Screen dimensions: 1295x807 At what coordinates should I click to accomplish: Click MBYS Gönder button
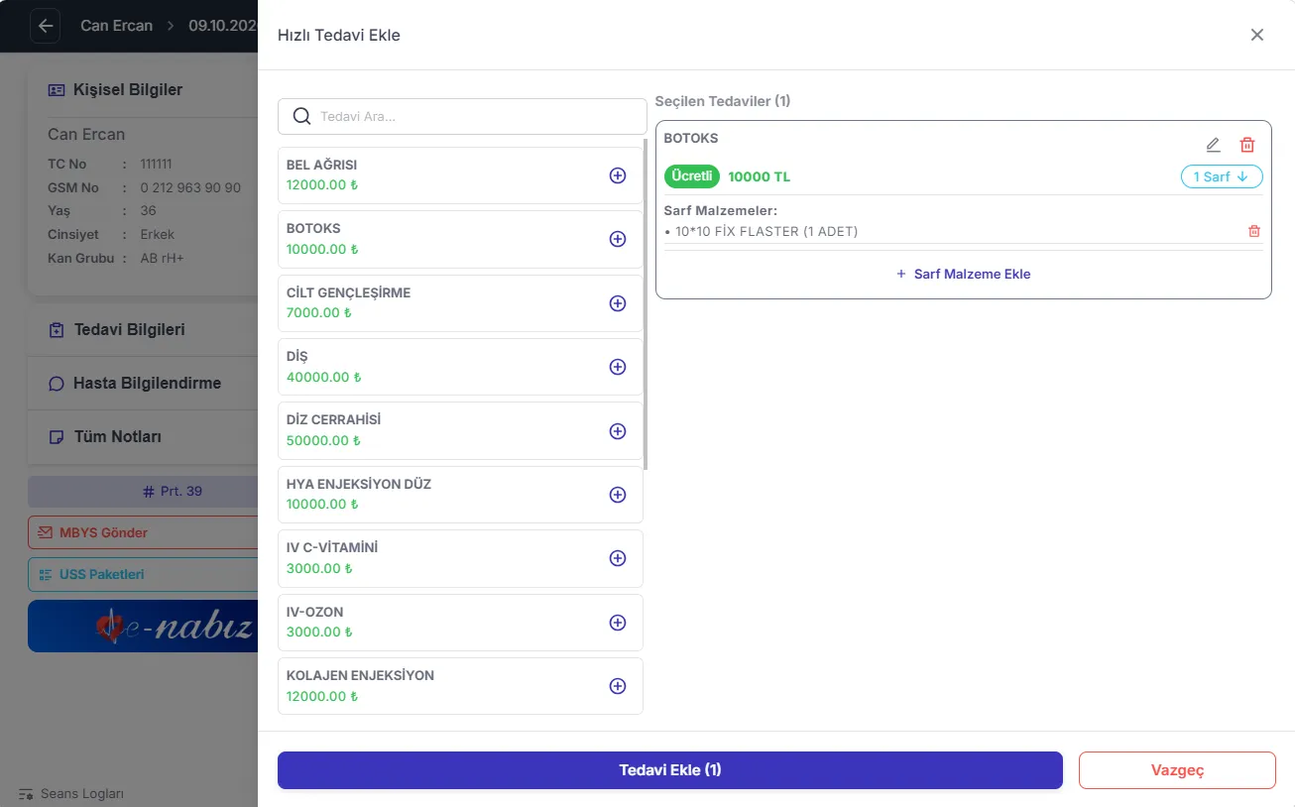(143, 532)
